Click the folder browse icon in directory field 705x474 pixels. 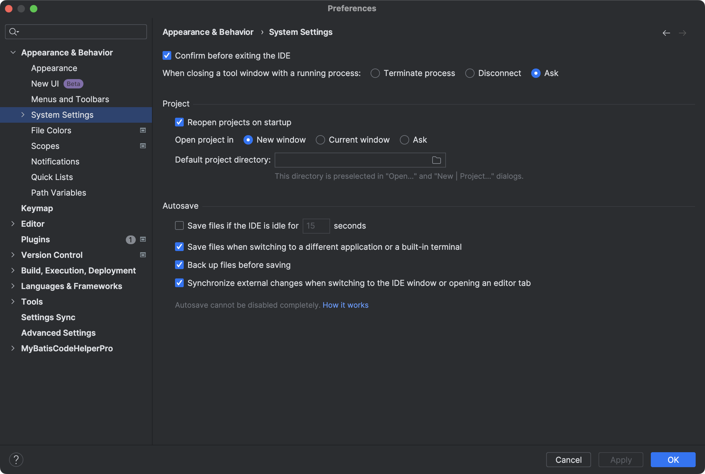[436, 160]
